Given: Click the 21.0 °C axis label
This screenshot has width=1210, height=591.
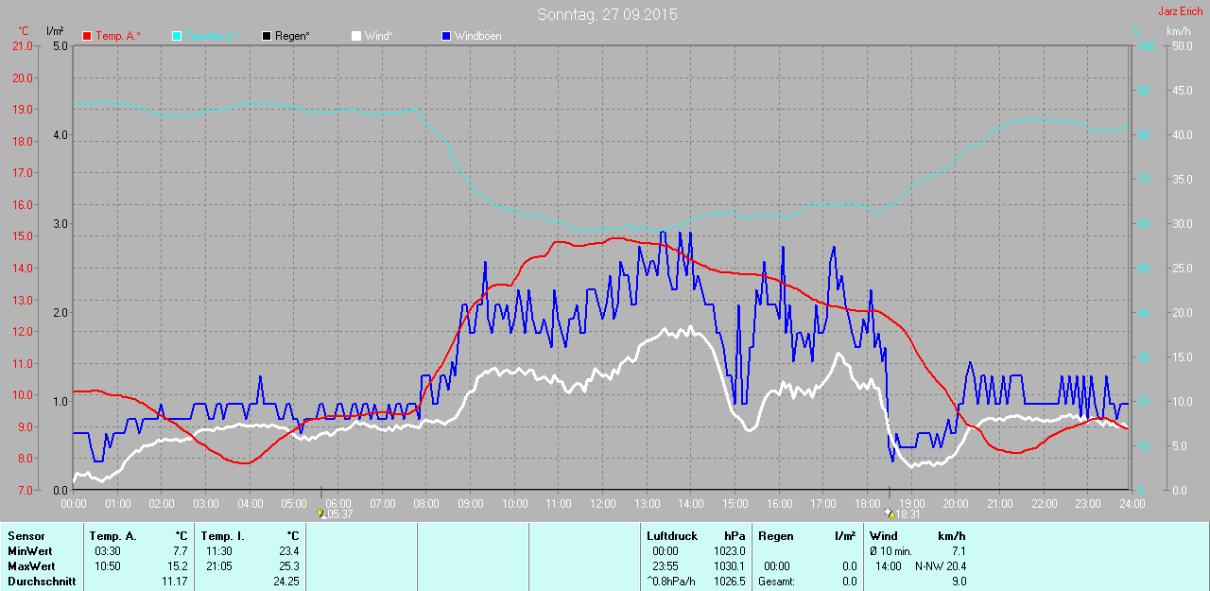Looking at the screenshot, I should click(23, 45).
